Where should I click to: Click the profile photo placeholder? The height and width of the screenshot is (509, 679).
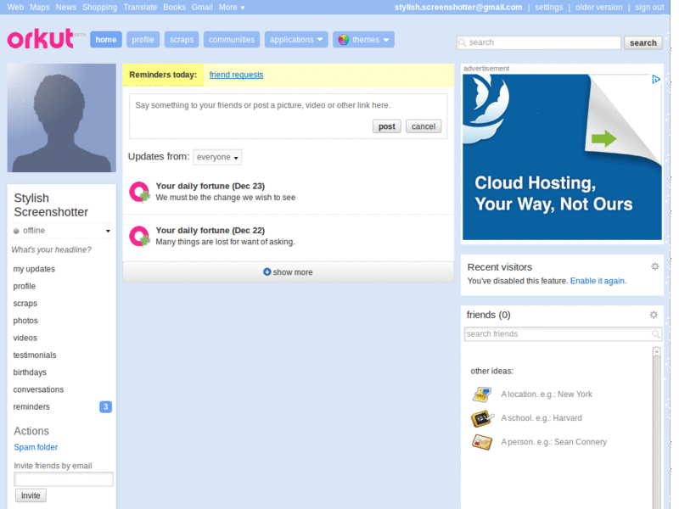pyautogui.click(x=61, y=118)
